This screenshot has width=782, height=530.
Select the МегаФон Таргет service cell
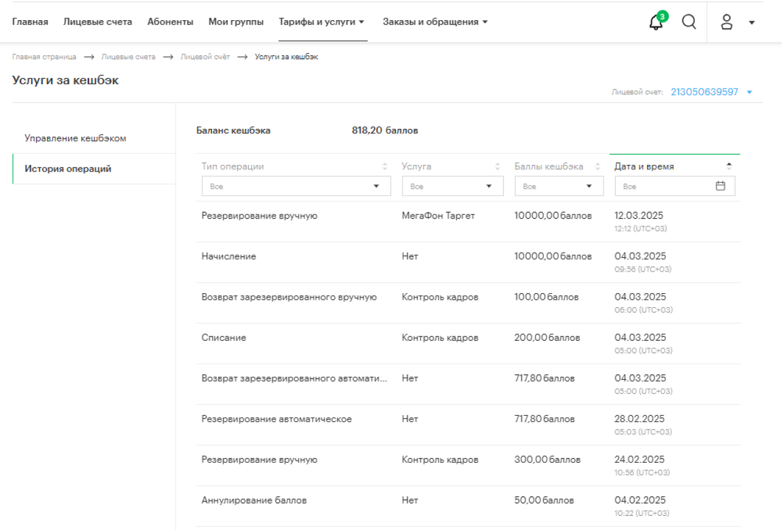438,216
